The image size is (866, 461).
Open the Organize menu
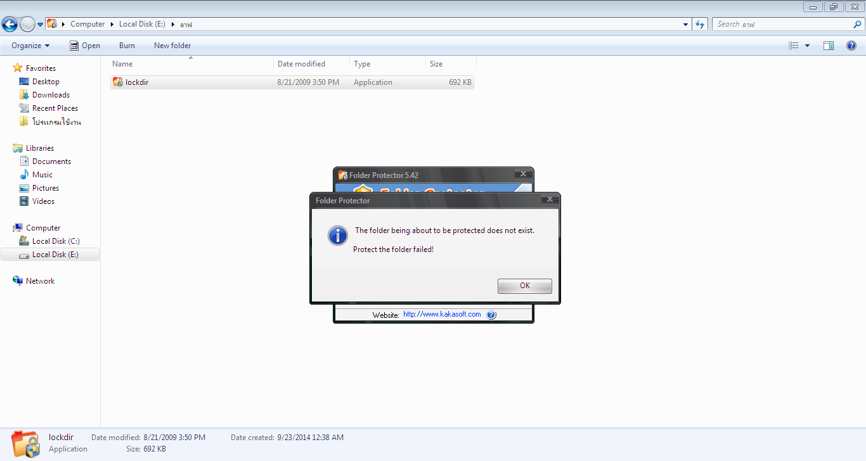coord(30,46)
